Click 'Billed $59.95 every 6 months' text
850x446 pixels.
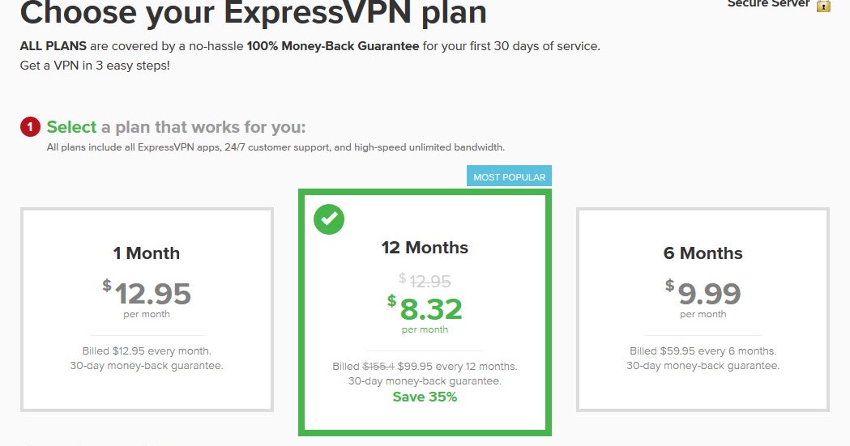703,350
